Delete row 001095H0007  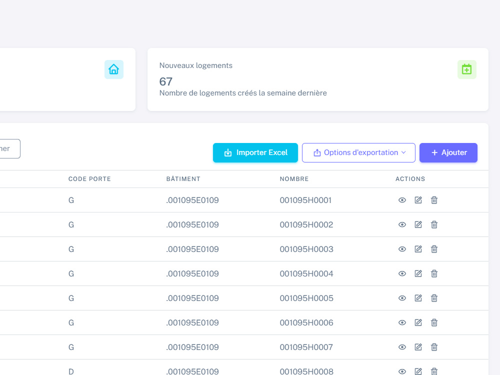434,347
